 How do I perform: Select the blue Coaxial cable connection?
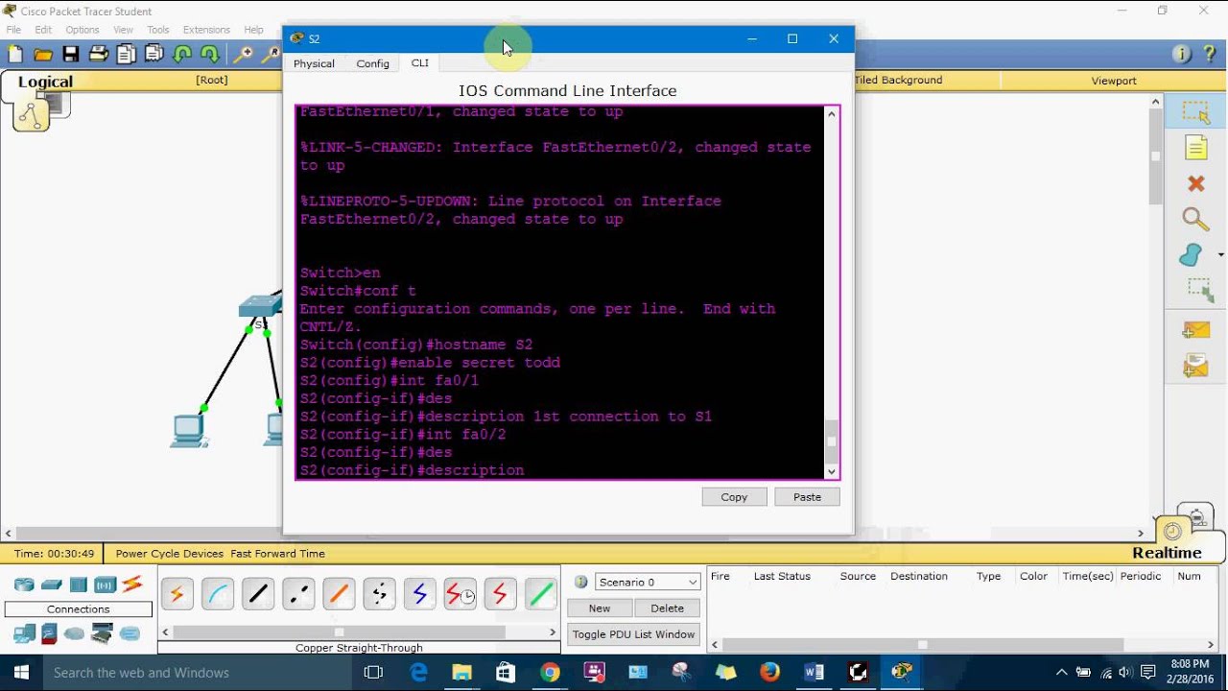419,594
